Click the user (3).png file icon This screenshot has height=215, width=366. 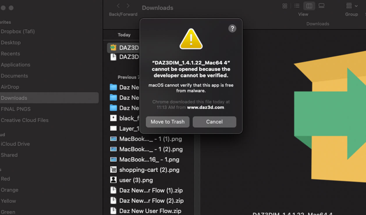click(113, 180)
